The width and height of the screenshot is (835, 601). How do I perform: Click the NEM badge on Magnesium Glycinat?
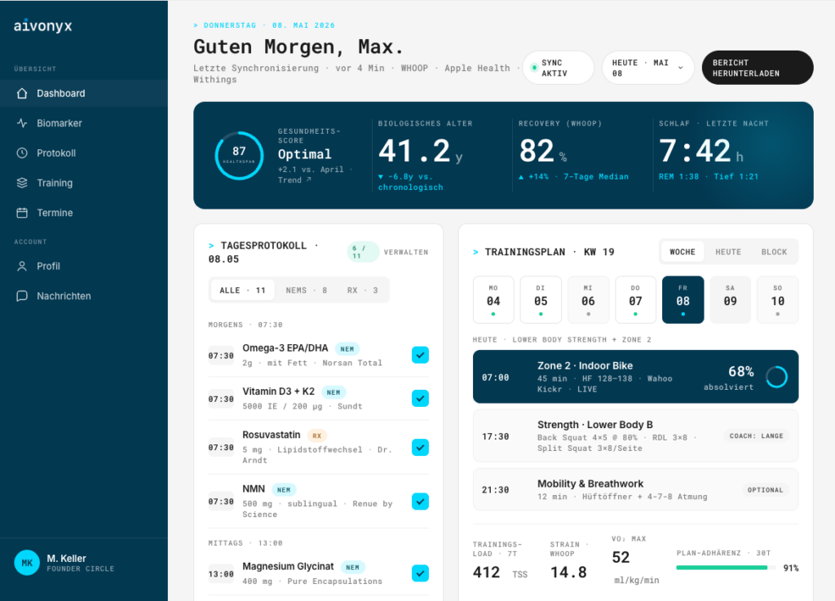coord(352,568)
